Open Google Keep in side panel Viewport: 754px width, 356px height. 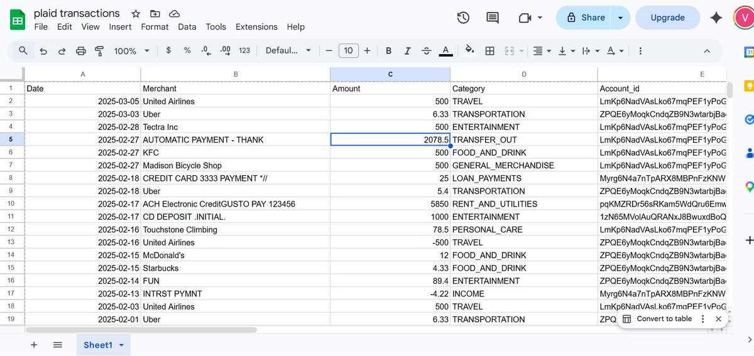pyautogui.click(x=749, y=86)
